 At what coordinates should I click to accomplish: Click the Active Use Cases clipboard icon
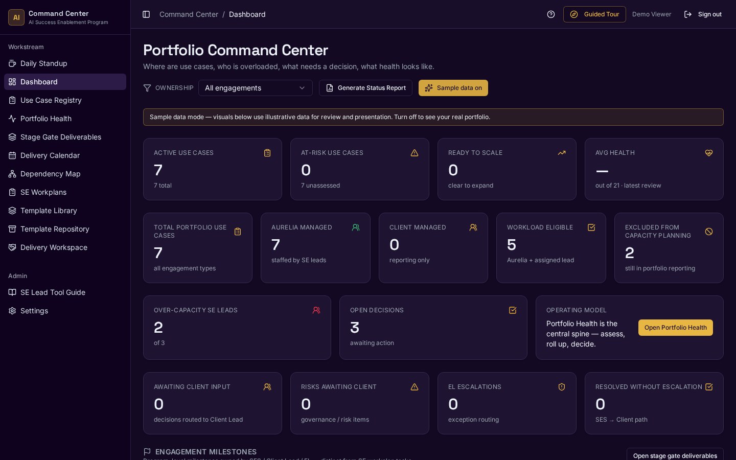[x=267, y=153]
